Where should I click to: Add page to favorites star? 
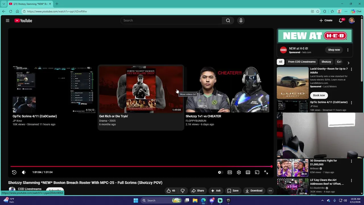point(318,11)
